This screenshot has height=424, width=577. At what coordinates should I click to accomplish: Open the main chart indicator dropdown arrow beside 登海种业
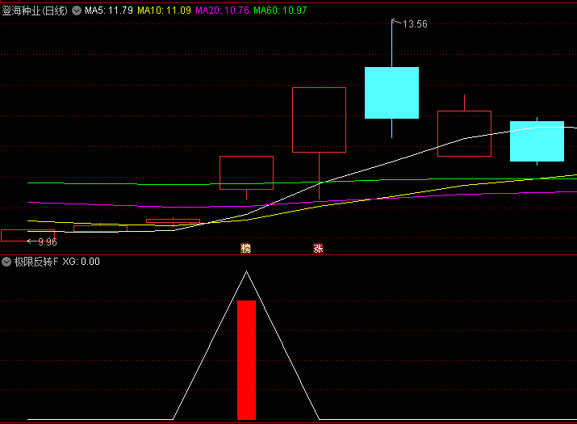[77, 10]
